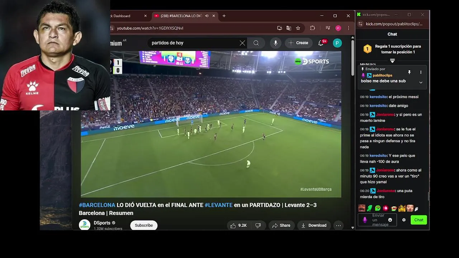Open YouTube notifications bell
This screenshot has width=459, height=258.
click(x=321, y=43)
